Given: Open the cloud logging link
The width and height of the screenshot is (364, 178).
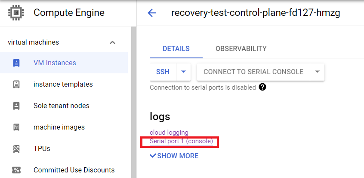Looking at the screenshot, I should click(x=169, y=133).
